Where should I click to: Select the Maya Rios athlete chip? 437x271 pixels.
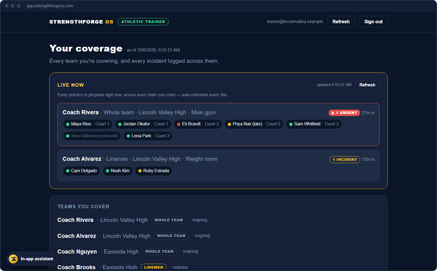click(x=87, y=124)
